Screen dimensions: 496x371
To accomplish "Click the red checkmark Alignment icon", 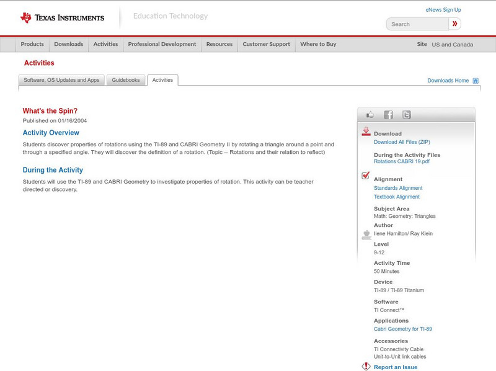I will pos(366,176).
